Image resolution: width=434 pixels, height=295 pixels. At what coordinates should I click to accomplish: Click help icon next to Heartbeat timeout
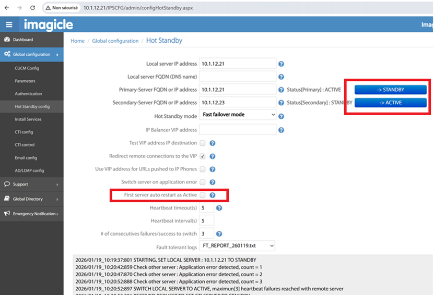coord(219,208)
